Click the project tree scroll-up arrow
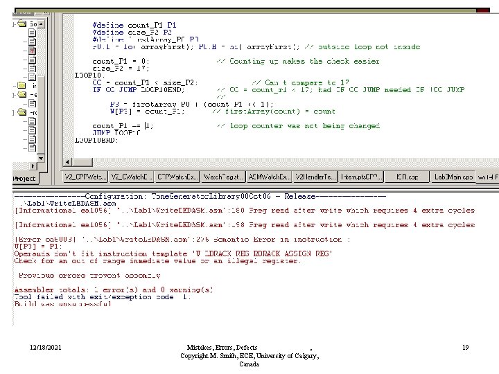This screenshot has height=374, width=499. [x=41, y=24]
